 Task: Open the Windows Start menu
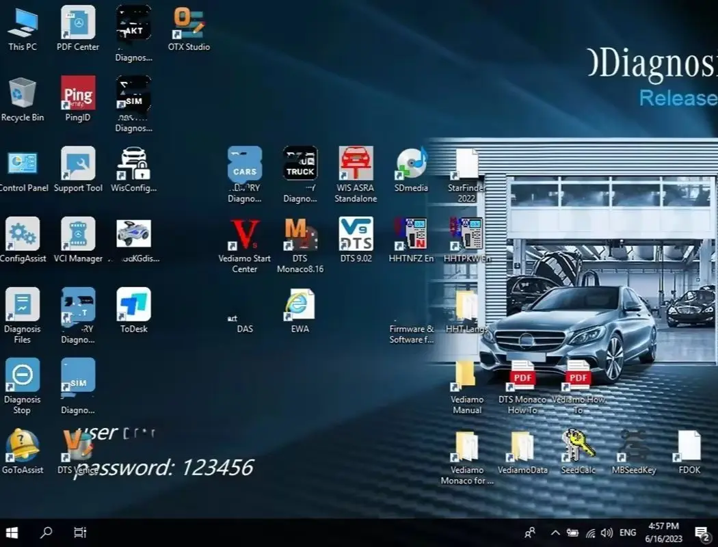(x=12, y=533)
